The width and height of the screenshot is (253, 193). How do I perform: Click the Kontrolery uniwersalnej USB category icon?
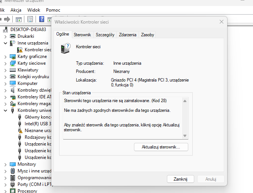(x=12, y=110)
